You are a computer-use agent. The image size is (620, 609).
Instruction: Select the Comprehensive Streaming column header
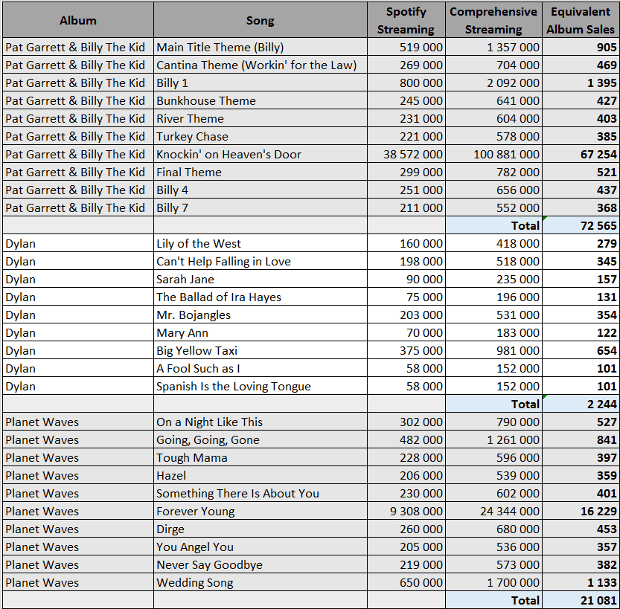pyautogui.click(x=493, y=20)
